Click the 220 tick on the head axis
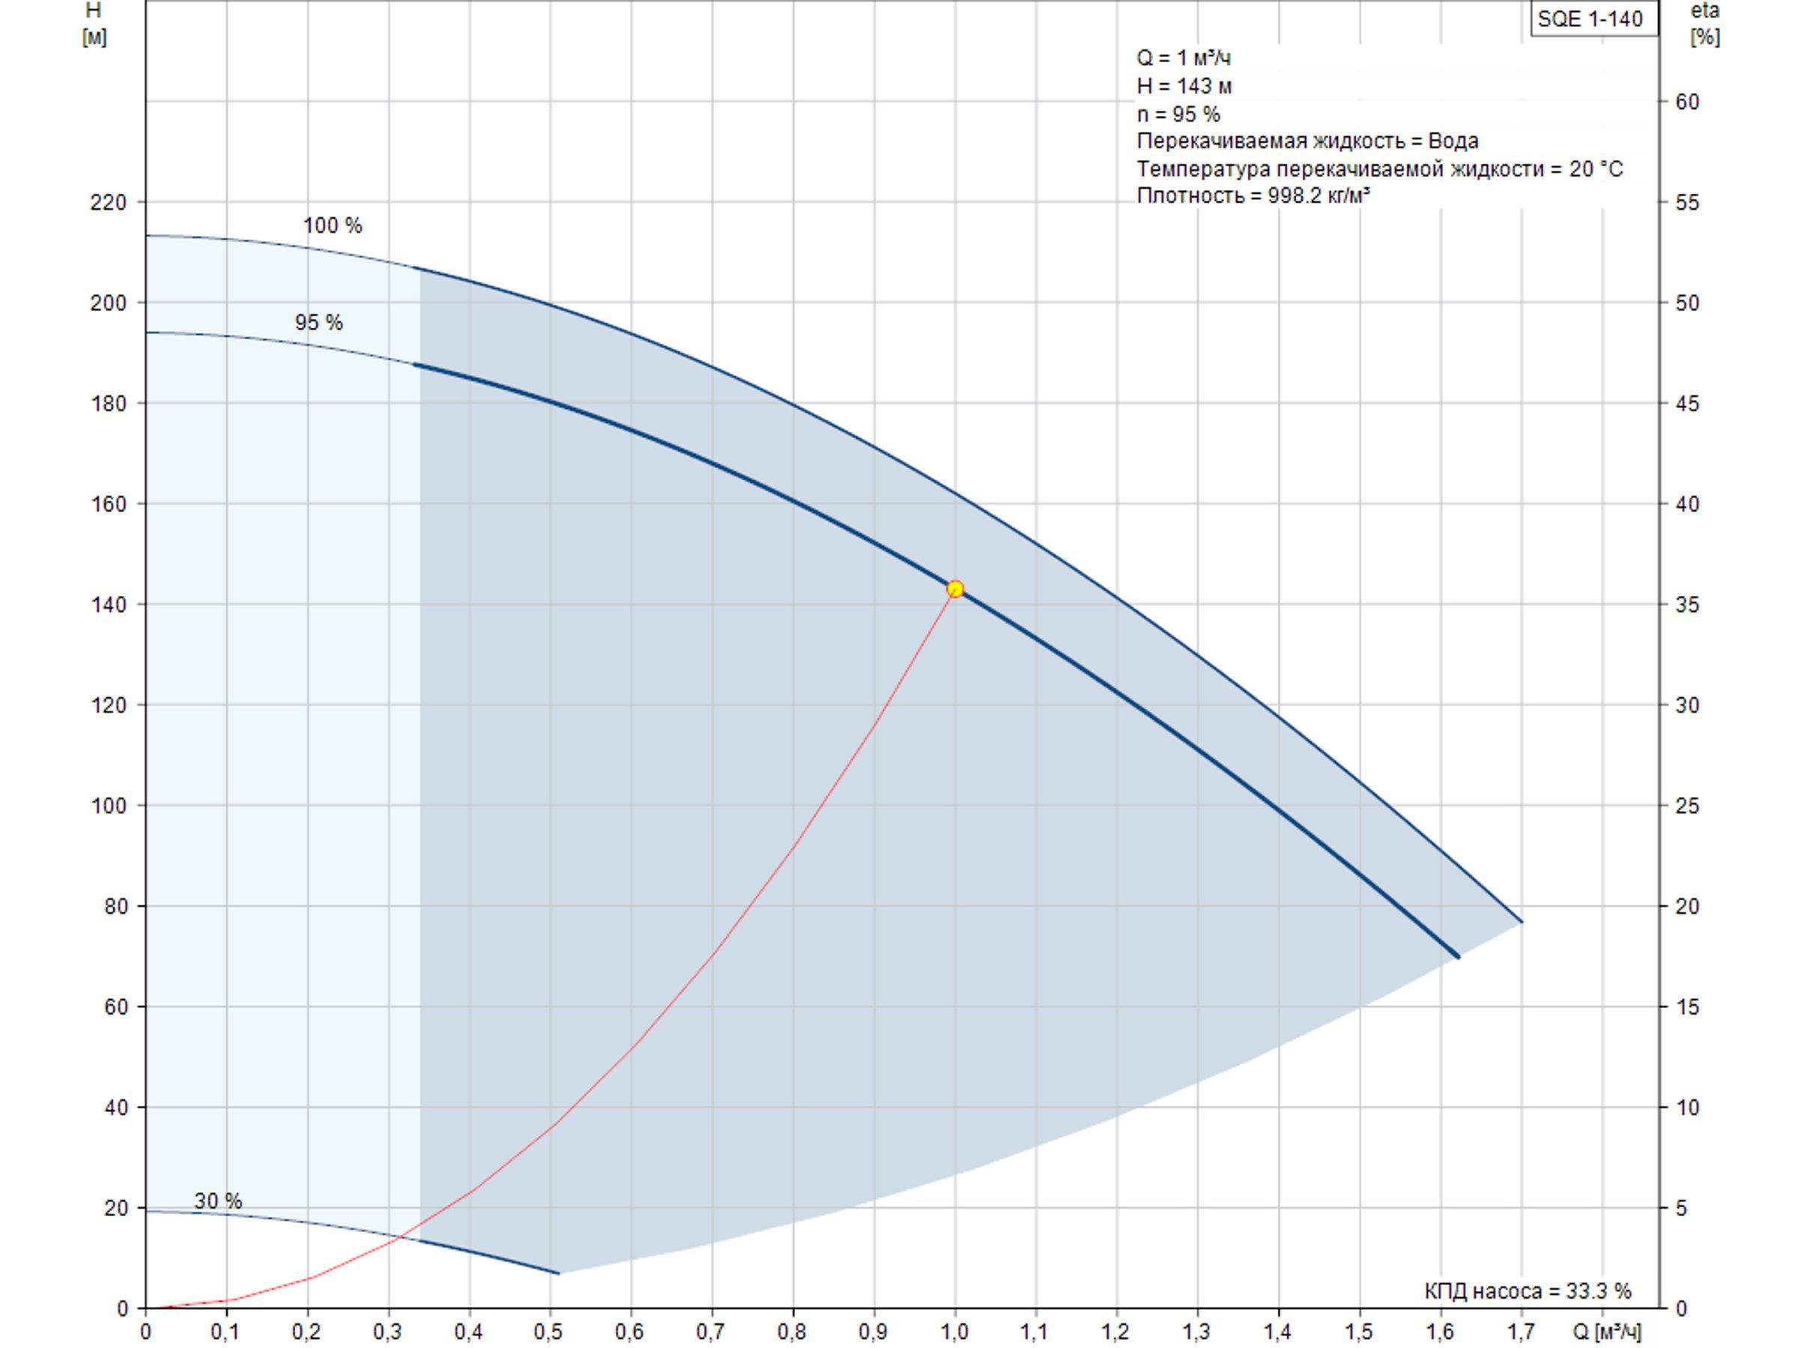 click(x=109, y=202)
